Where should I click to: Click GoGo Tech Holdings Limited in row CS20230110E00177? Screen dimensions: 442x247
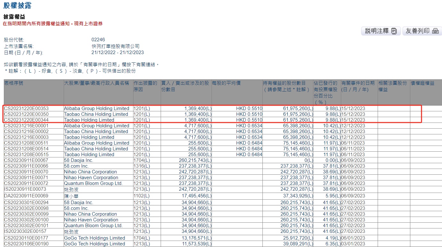pos(94,238)
